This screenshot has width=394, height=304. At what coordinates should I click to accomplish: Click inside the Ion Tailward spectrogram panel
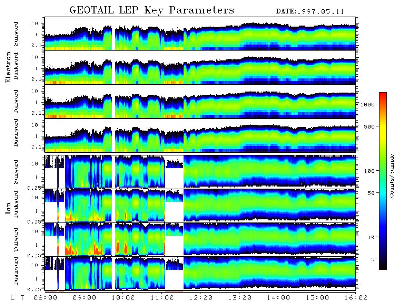[200, 239]
